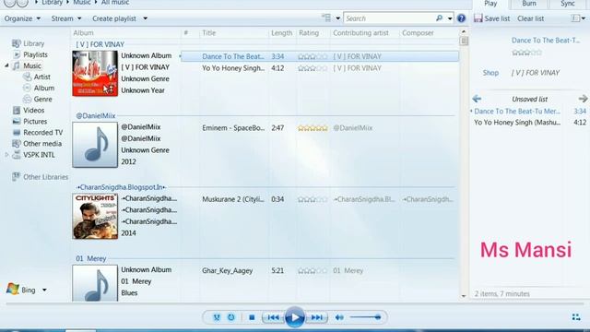This screenshot has width=590, height=332.
Task: Click the Shop link in Play pane
Action: pos(490,73)
